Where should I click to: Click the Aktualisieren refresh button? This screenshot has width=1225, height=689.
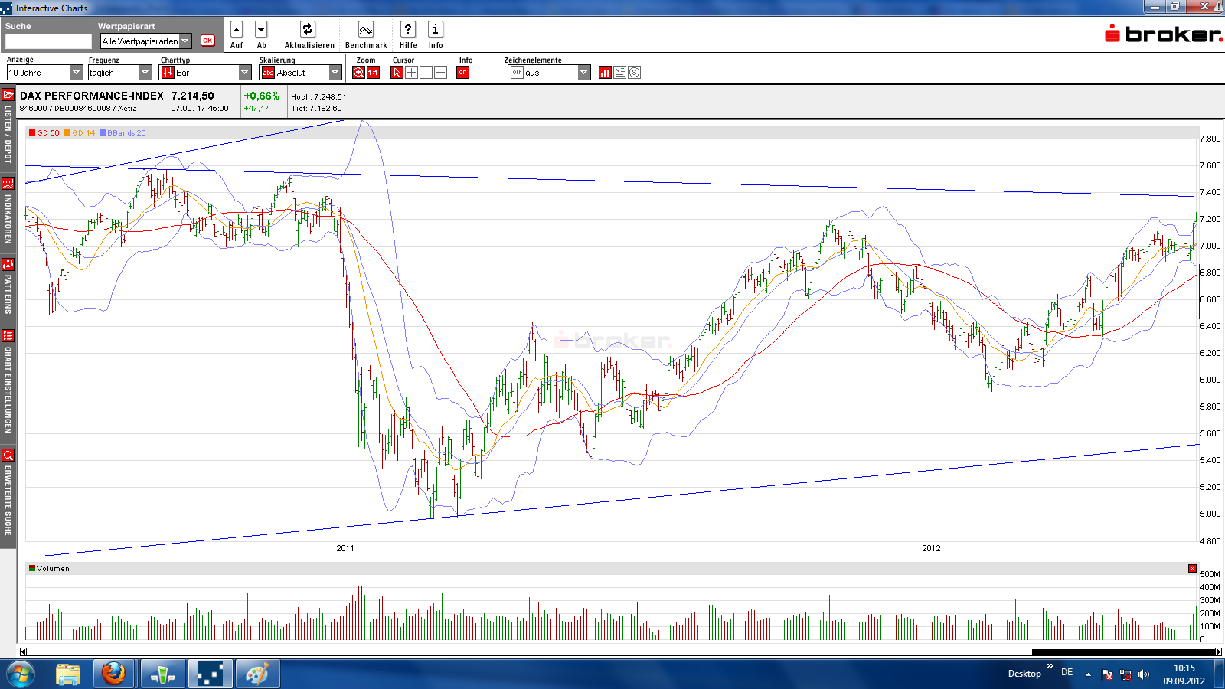pyautogui.click(x=307, y=31)
